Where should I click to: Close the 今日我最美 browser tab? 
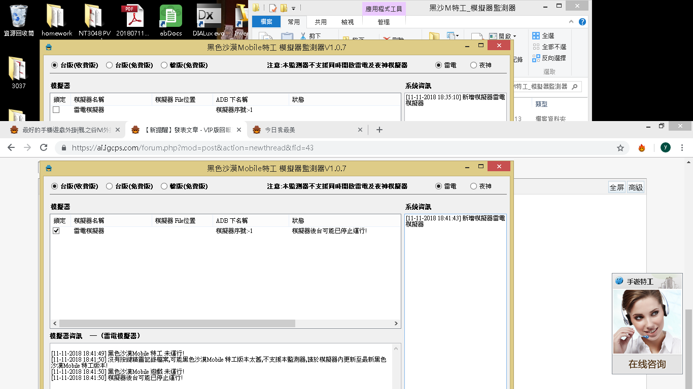click(360, 130)
